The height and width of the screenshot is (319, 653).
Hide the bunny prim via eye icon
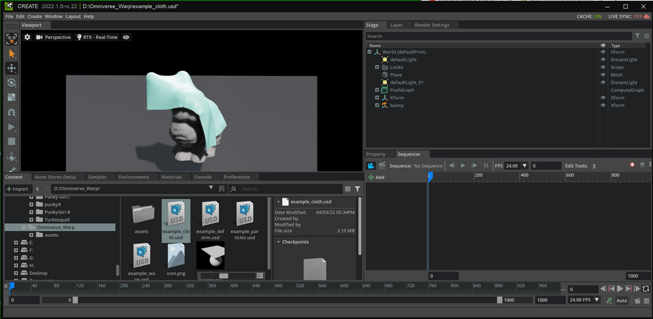(x=603, y=105)
